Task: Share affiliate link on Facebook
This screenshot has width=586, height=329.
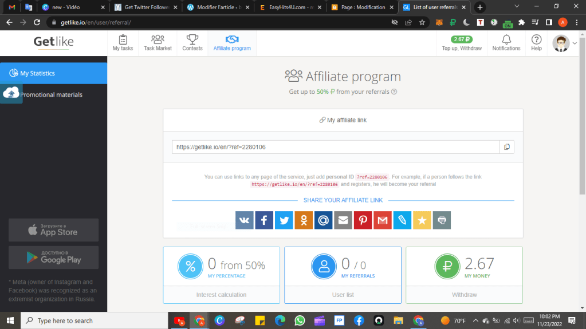Action: pyautogui.click(x=264, y=220)
